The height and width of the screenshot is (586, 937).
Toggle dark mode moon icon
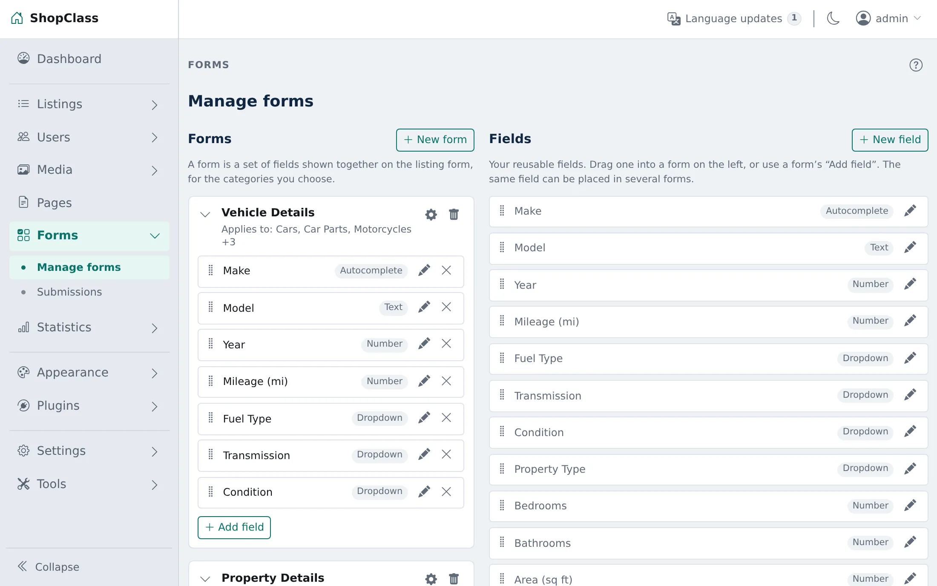833,18
